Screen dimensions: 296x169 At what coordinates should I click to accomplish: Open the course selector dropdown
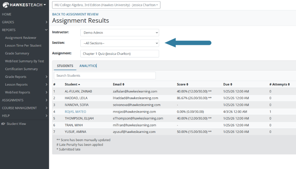(106, 5)
